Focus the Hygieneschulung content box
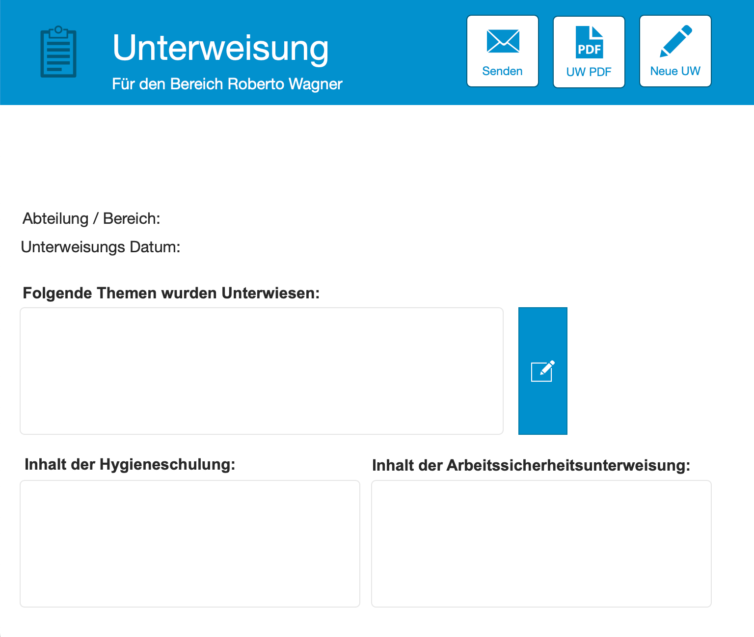Viewport: 754px width, 637px height. [189, 544]
